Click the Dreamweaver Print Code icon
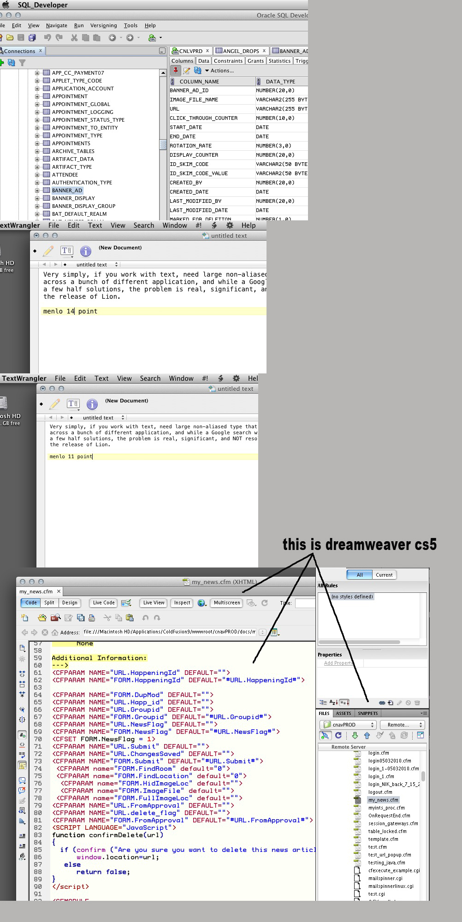The width and height of the screenshot is (462, 922). coord(92,618)
